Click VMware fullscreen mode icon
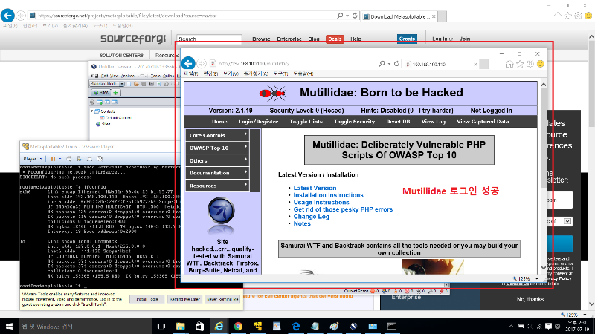595x334 pixels. 89,159
